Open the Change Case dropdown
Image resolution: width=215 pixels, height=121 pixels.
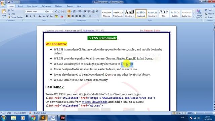51,16
